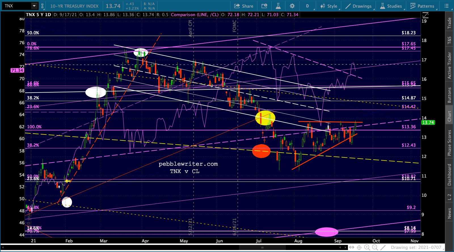This screenshot has width=454, height=252.
Task: Click the TNX 5 Y 1D chart label
Action: point(38,14)
